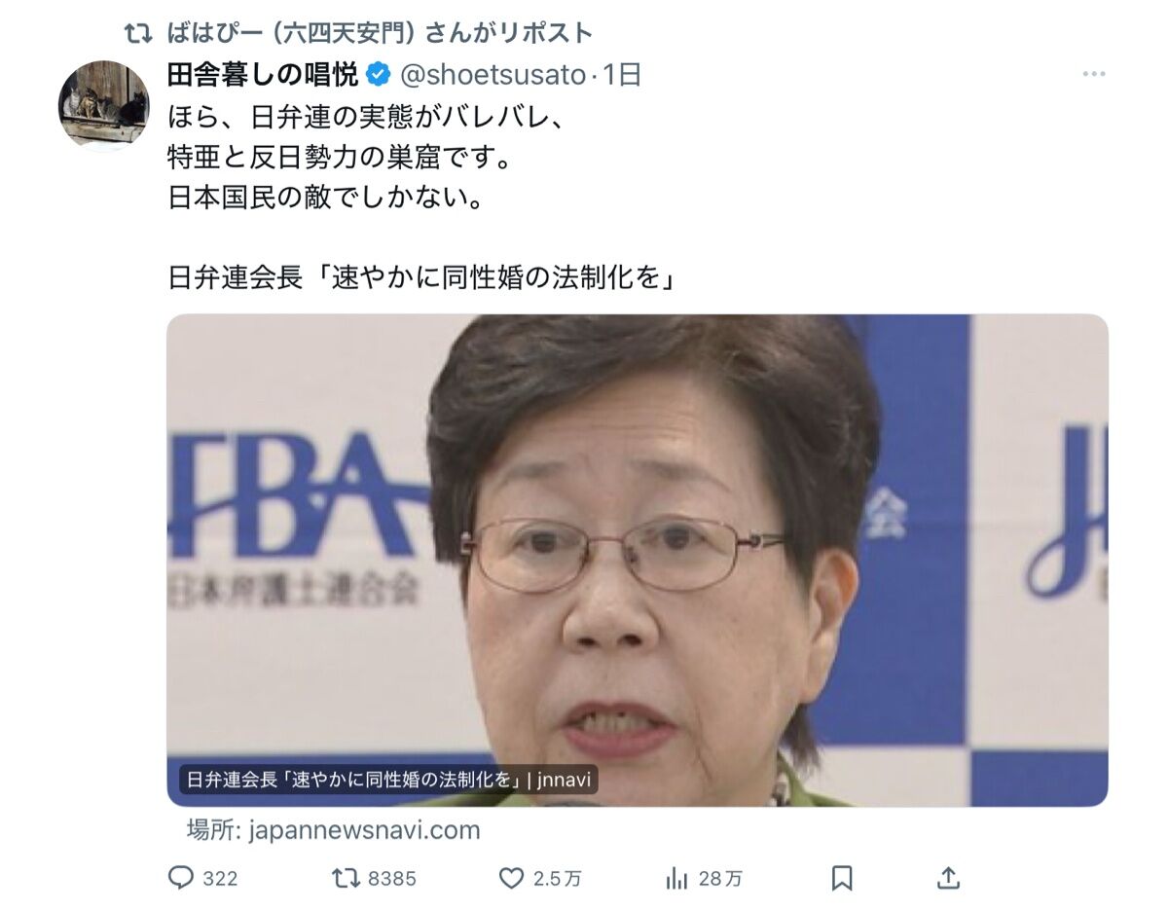Open the reply comment icon

(x=181, y=878)
